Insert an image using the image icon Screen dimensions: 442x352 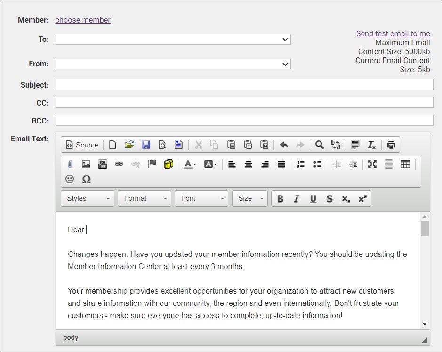click(86, 164)
